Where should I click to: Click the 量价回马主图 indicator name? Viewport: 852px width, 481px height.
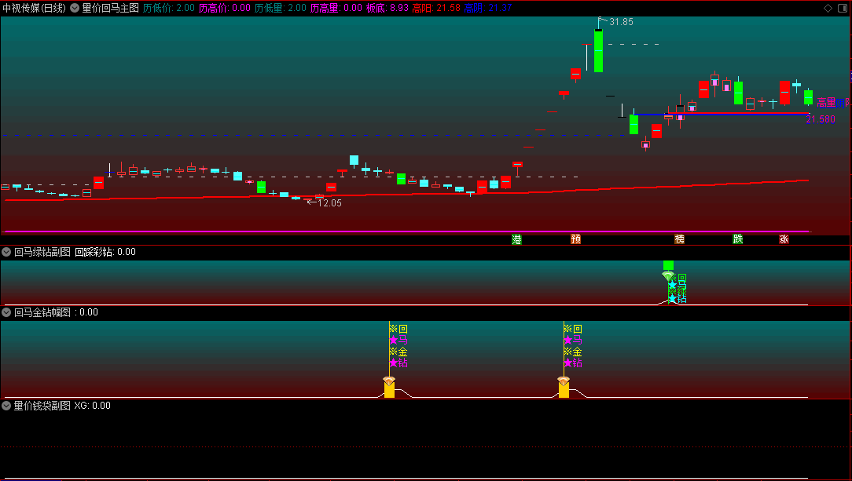click(111, 8)
